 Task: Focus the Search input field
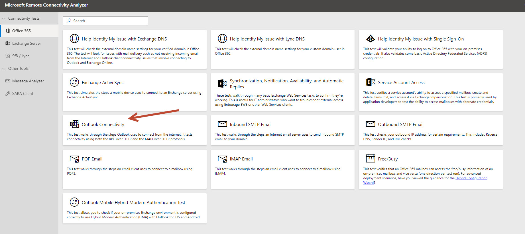pos(105,21)
